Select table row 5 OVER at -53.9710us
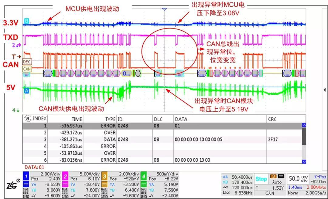This screenshot has width=328, height=199. (x=162, y=153)
